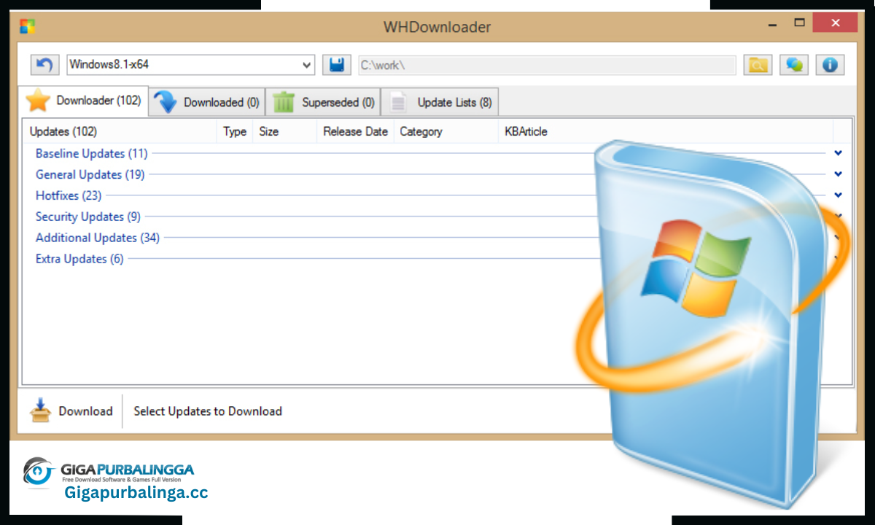Click the blue undo/back arrow button
Viewport: 875px width, 525px height.
(44, 64)
